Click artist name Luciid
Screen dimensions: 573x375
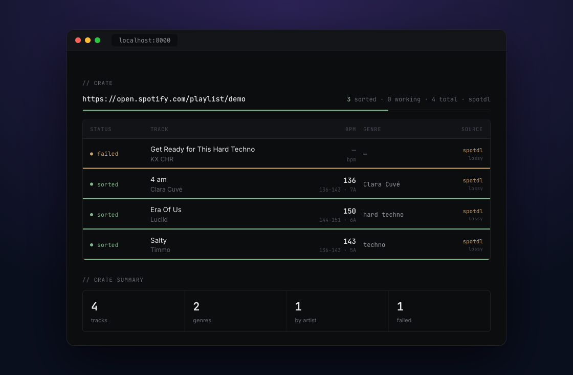point(159,219)
